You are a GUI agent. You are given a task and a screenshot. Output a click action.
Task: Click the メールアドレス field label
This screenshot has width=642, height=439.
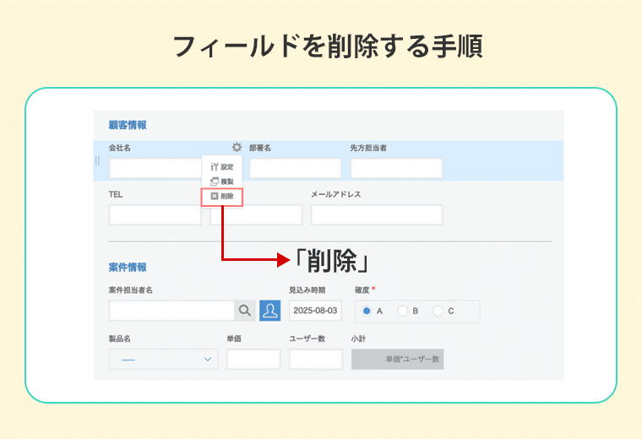pyautogui.click(x=335, y=194)
